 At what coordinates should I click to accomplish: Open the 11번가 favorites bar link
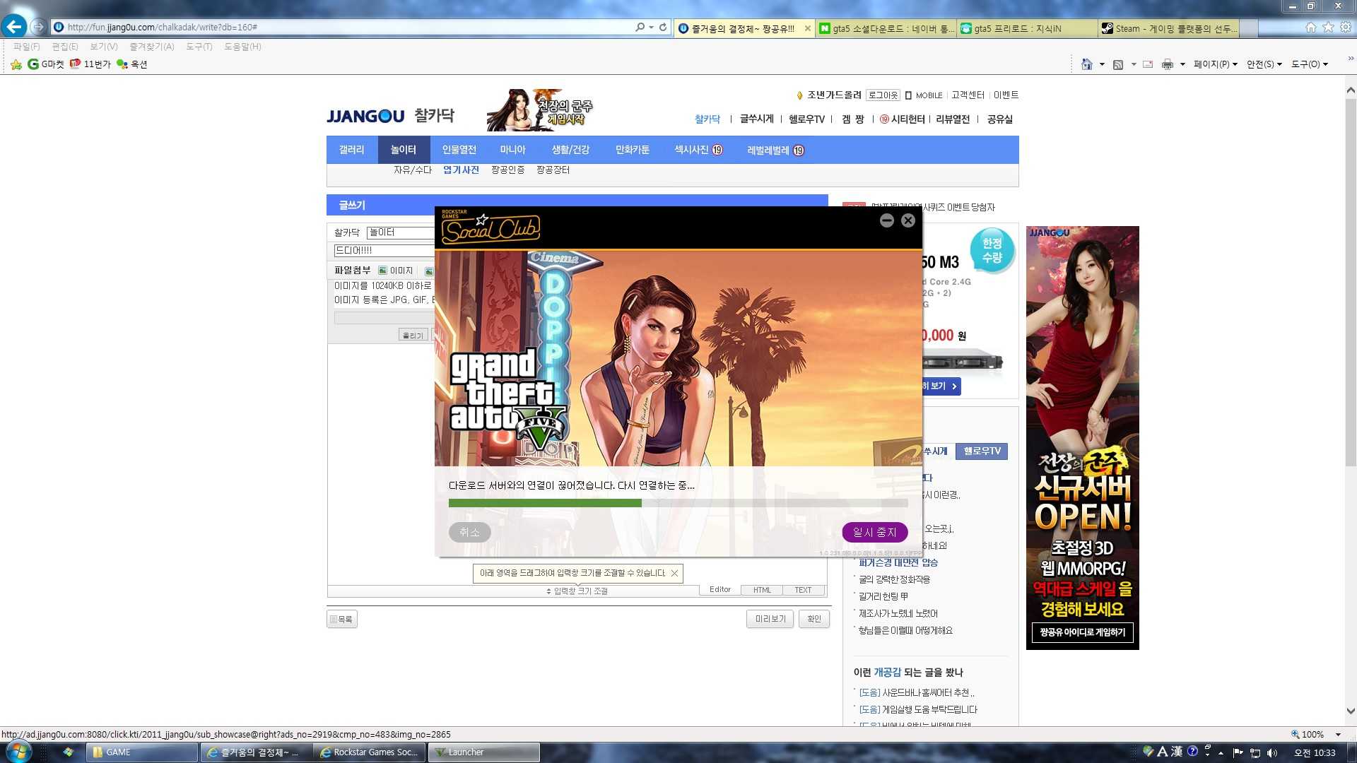click(x=90, y=64)
